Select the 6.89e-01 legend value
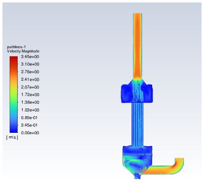Screen dimensions: 204x182 point(29,118)
